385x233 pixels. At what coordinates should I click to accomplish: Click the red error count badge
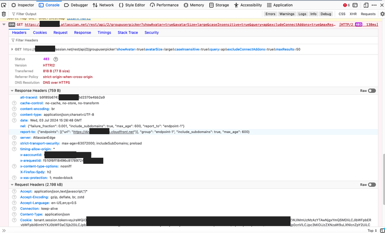[345, 5]
